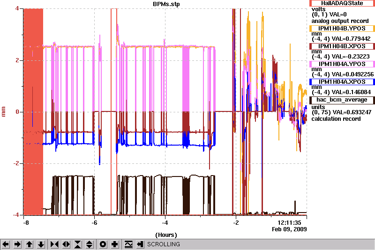Click the -8 x-axis tick label
This screenshot has width=375, height=250.
click(x=26, y=223)
